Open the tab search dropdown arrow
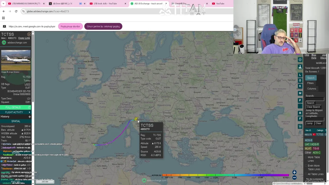Image resolution: width=329 pixels, height=185 pixels. 4,4
